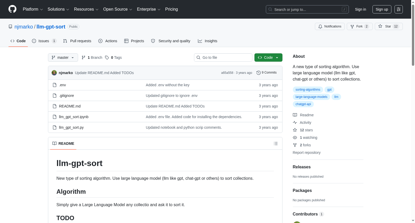Open the llm-gpt-sort repository link

tap(51, 27)
